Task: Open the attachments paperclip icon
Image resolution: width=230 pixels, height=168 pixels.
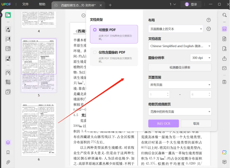Action: tap(8, 162)
